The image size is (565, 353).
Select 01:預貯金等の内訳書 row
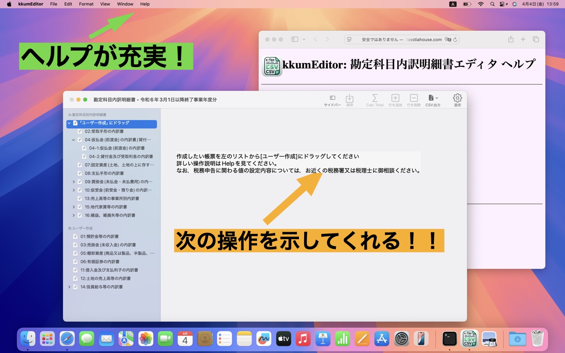pos(112,237)
